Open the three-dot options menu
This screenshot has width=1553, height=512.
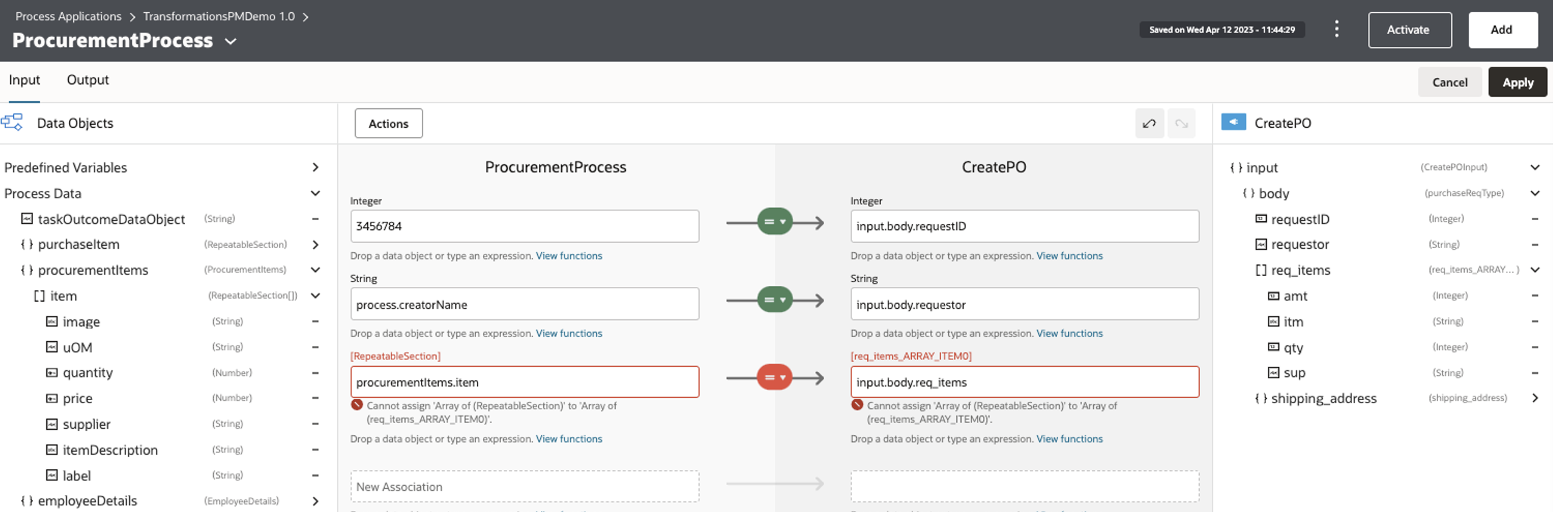point(1336,29)
